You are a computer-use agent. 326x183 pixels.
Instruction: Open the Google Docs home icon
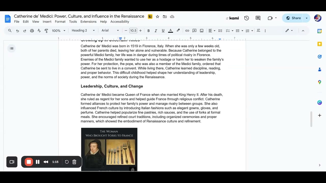(x=8, y=19)
